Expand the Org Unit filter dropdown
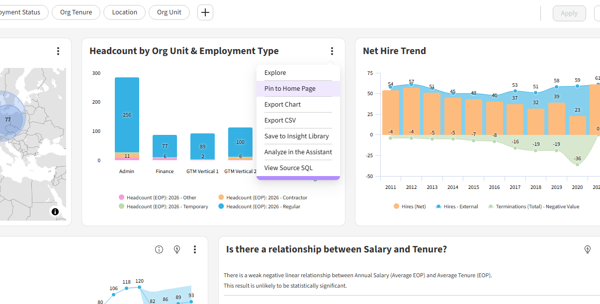600x304 pixels. pyautogui.click(x=169, y=12)
